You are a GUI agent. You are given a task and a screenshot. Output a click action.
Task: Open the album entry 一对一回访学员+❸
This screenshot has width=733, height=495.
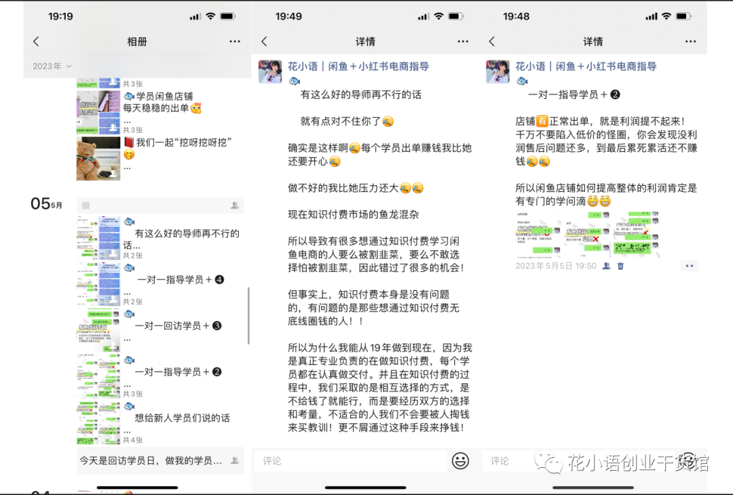tap(178, 325)
